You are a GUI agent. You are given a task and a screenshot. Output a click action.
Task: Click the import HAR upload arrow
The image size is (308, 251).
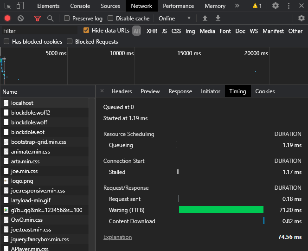pos(205,19)
